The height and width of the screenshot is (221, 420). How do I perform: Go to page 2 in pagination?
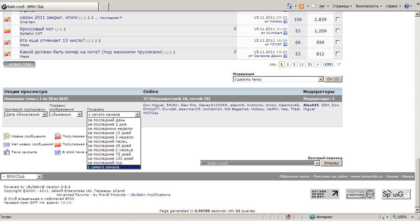point(288,64)
